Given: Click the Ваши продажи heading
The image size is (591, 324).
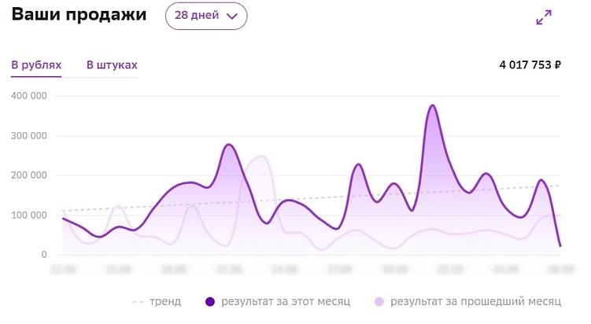Looking at the screenshot, I should pyautogui.click(x=79, y=16).
